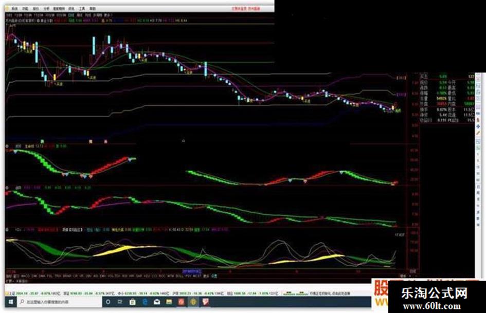Open the Windows Start menu

[x=10, y=302]
